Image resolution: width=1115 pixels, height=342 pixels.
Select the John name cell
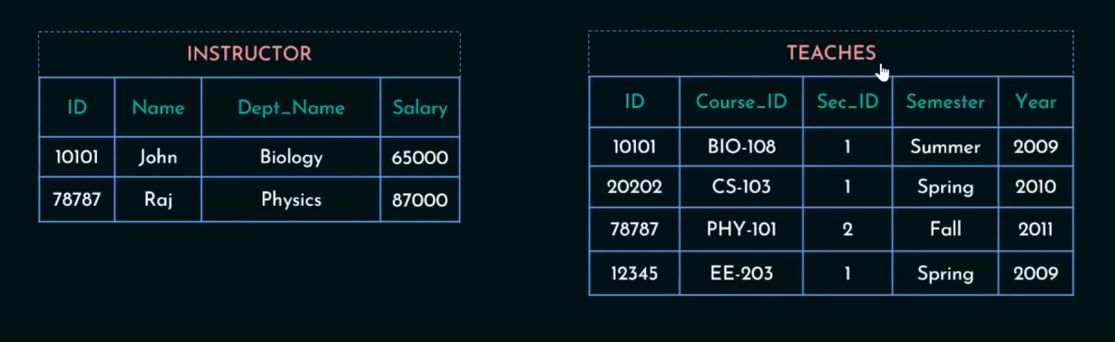click(x=158, y=157)
